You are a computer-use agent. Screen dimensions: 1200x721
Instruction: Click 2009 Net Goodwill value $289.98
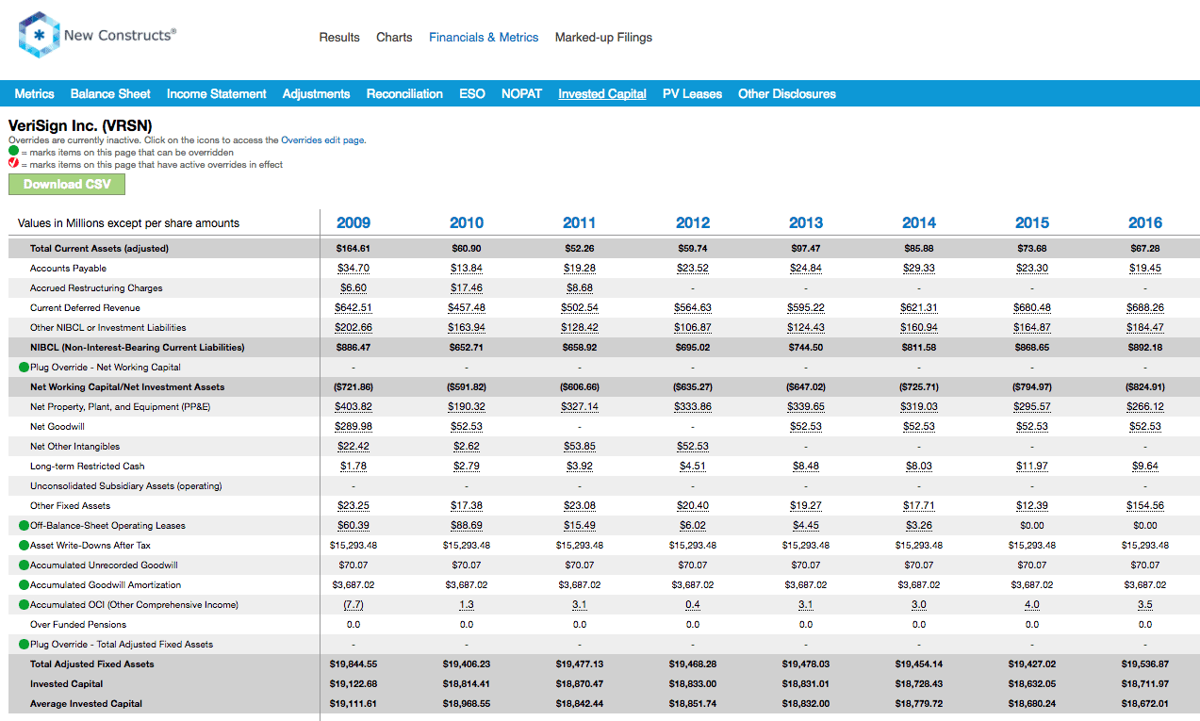[x=353, y=427]
